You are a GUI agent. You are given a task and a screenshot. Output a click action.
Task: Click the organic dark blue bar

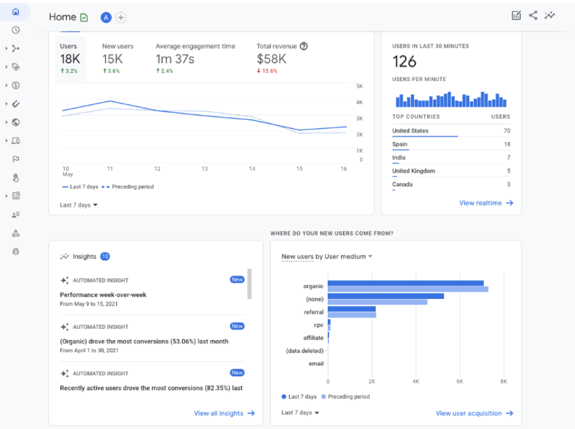(406, 283)
